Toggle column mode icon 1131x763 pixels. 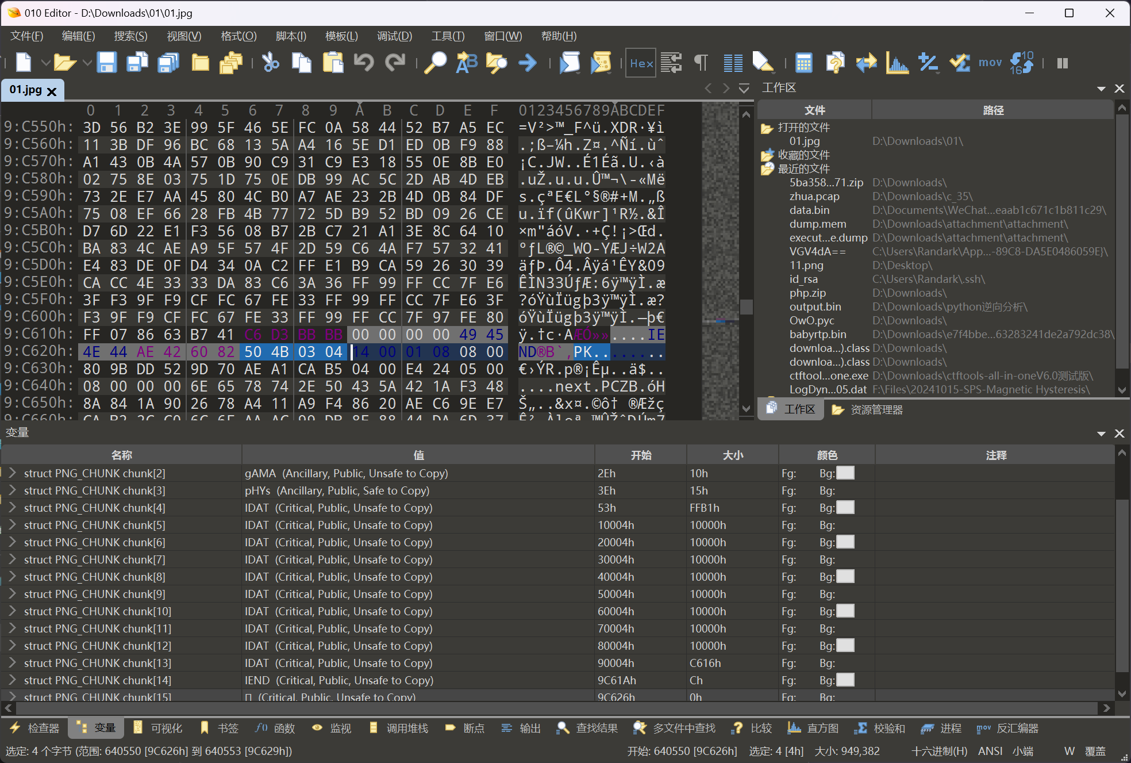pos(733,63)
